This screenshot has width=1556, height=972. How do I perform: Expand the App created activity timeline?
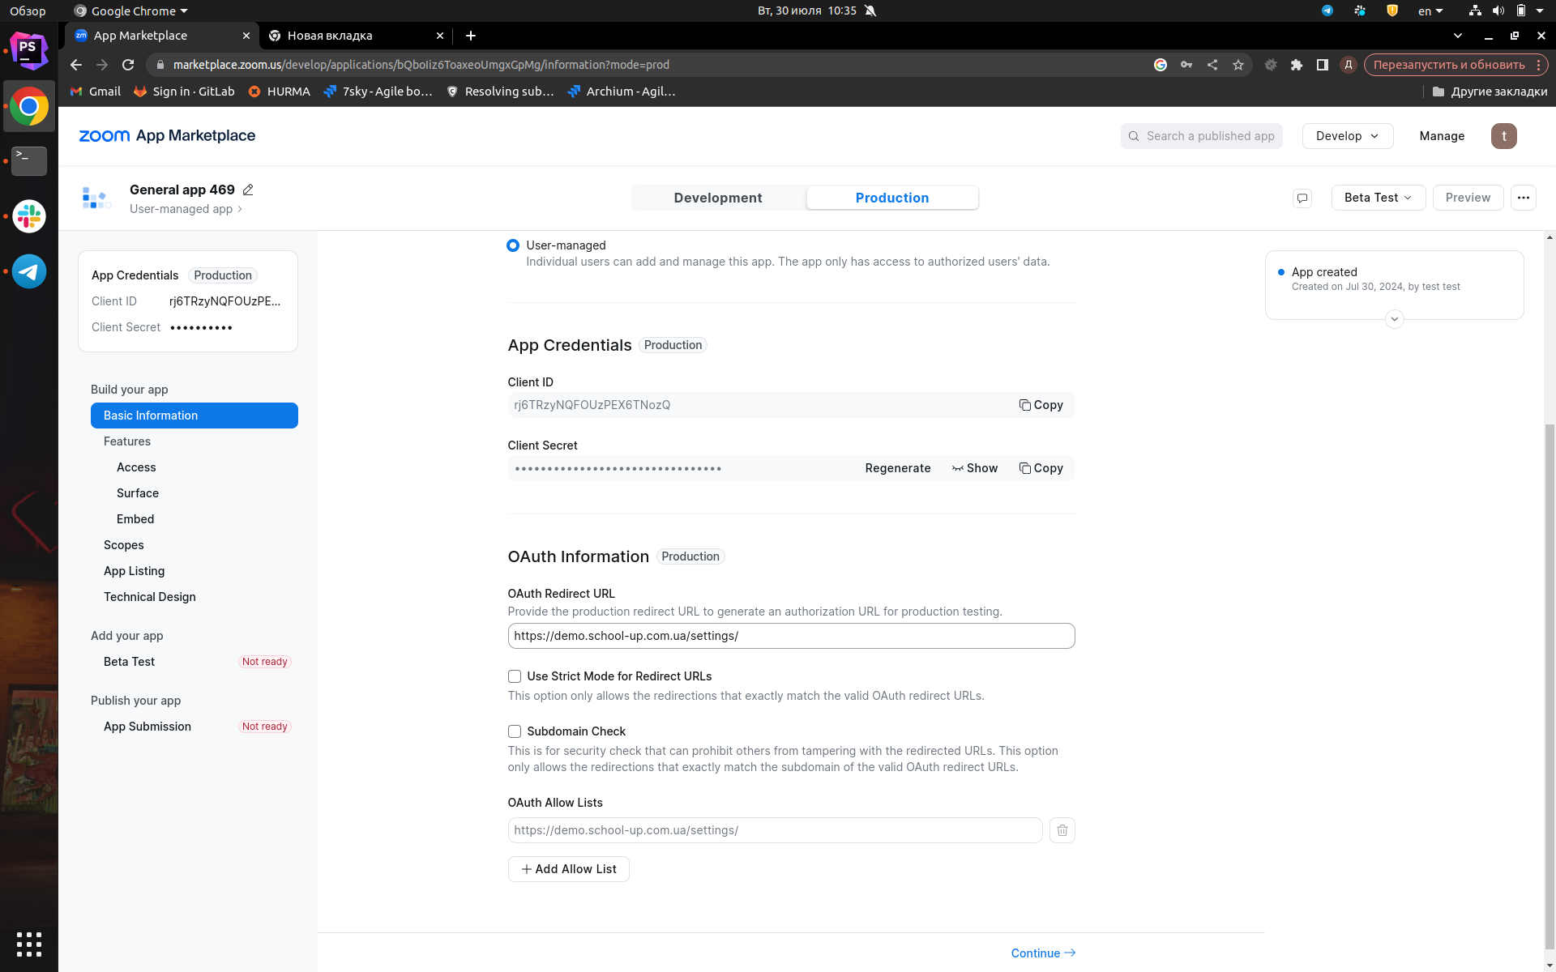pyautogui.click(x=1395, y=319)
